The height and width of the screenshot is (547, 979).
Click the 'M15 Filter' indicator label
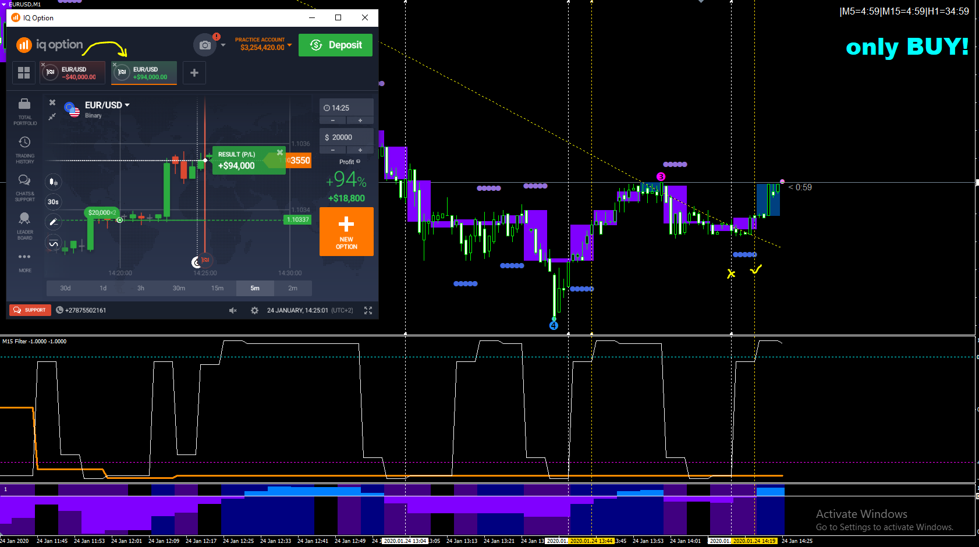pyautogui.click(x=34, y=342)
